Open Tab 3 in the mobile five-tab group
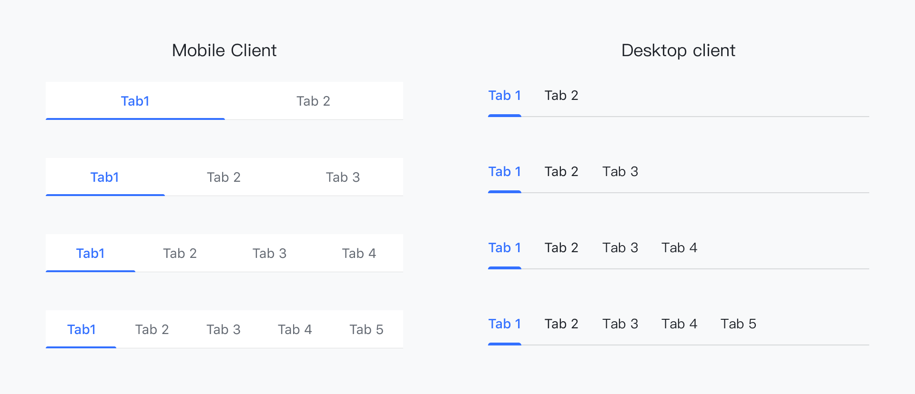Viewport: 915px width, 394px height. pyautogui.click(x=224, y=329)
